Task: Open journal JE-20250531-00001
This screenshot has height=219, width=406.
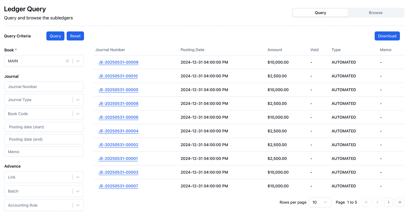Action: (118, 158)
